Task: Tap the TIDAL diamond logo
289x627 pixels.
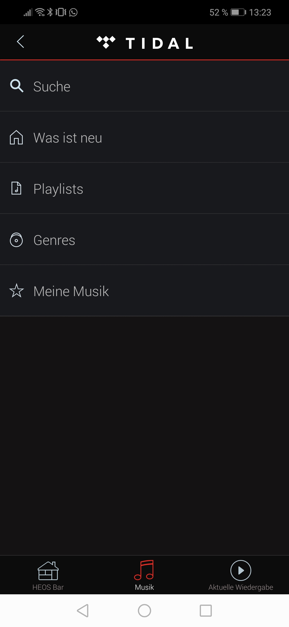Action: click(x=106, y=42)
